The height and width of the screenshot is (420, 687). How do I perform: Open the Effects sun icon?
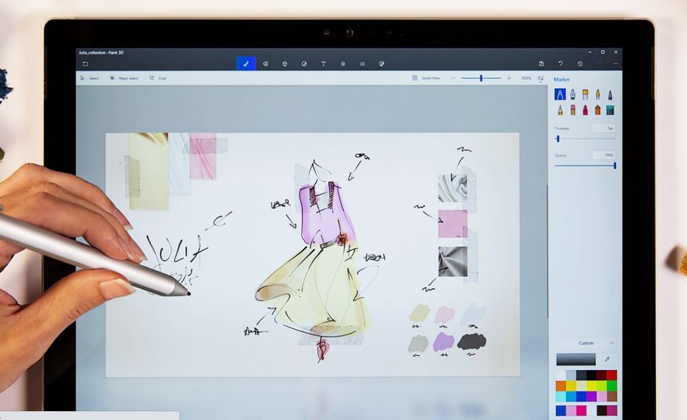(x=343, y=64)
